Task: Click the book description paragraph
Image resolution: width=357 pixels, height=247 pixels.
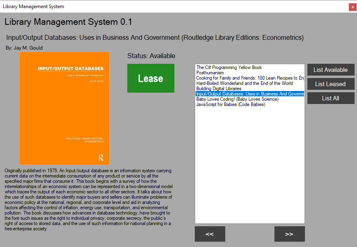Action: pos(89,200)
